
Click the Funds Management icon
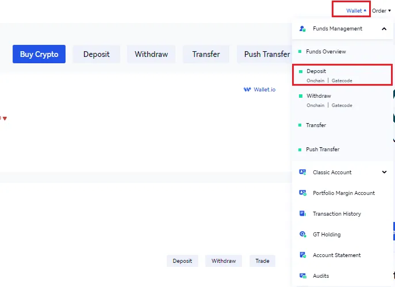pos(302,28)
